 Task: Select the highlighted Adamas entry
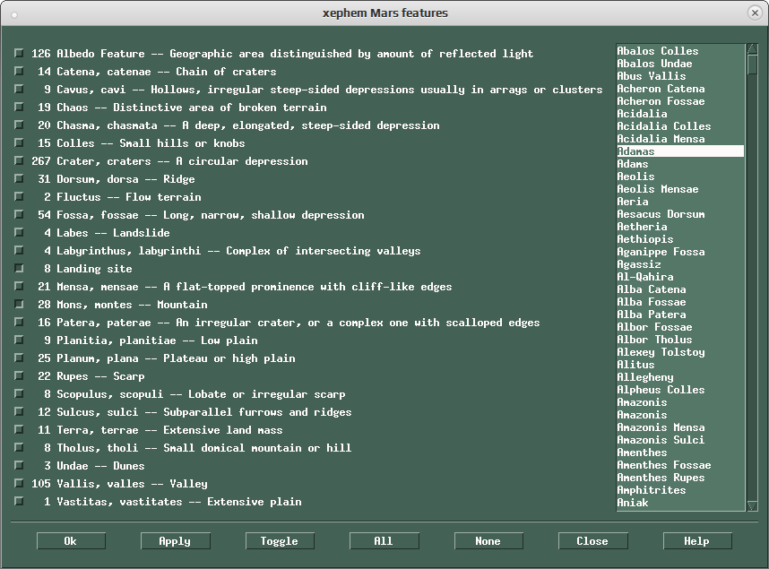680,151
